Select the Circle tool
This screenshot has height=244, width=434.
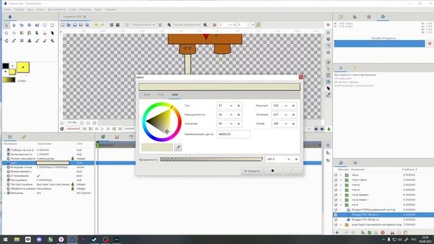click(x=45, y=25)
